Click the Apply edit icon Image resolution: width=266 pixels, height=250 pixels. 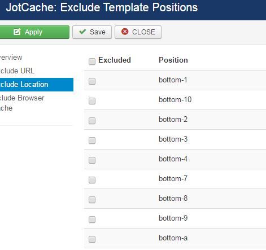pos(17,32)
